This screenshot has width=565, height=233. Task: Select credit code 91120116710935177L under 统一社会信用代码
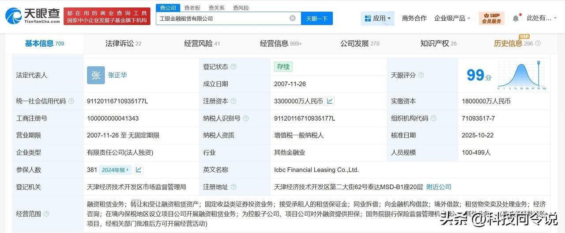point(117,101)
